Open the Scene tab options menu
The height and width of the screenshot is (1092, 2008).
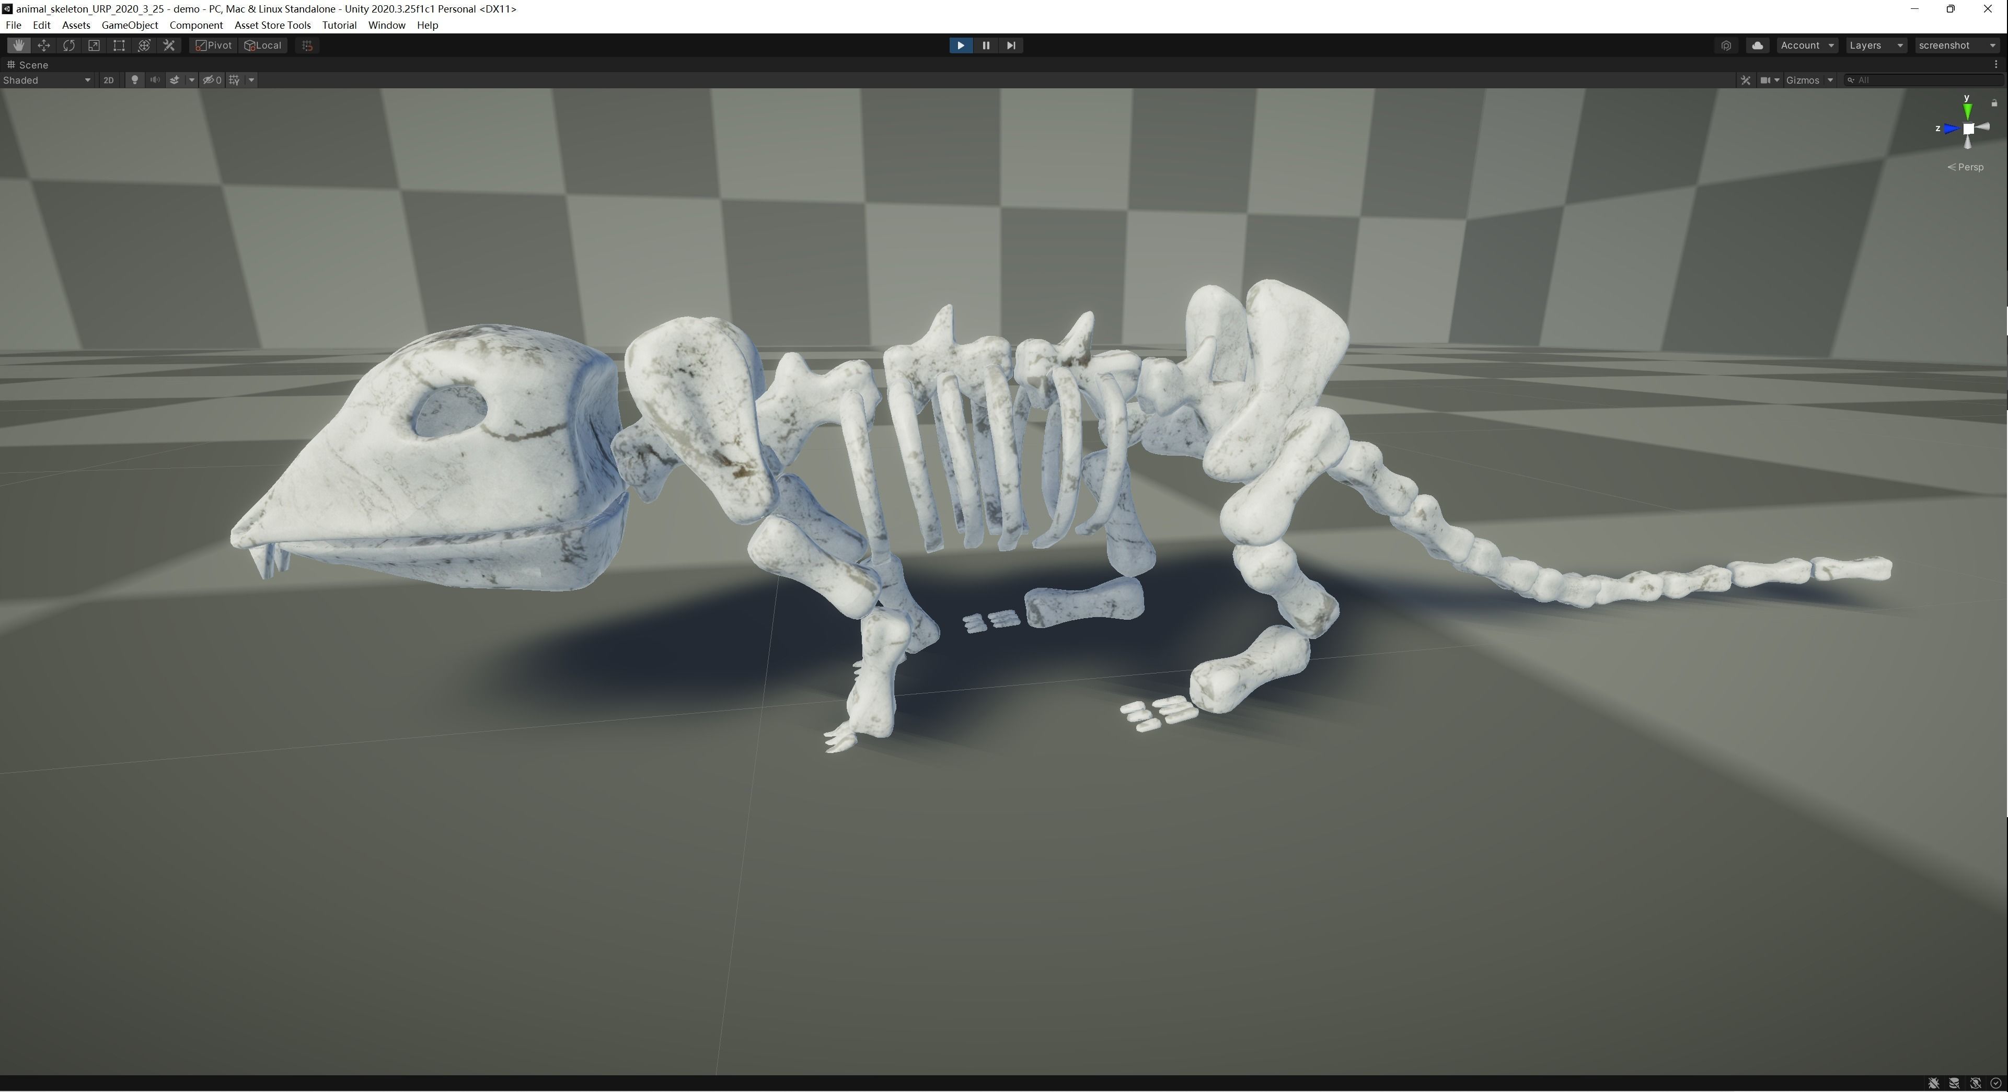coord(1995,65)
